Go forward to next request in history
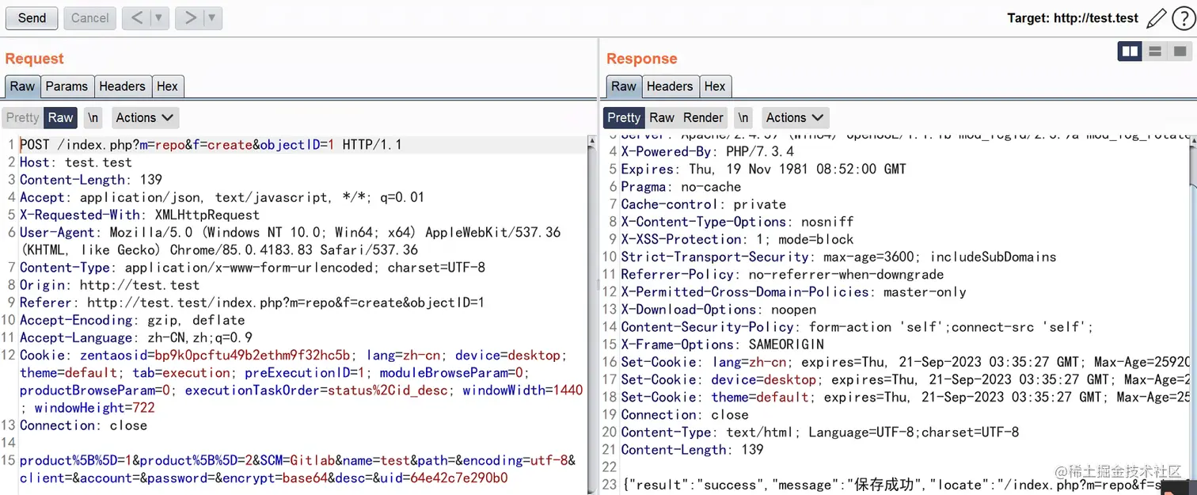 [190, 18]
